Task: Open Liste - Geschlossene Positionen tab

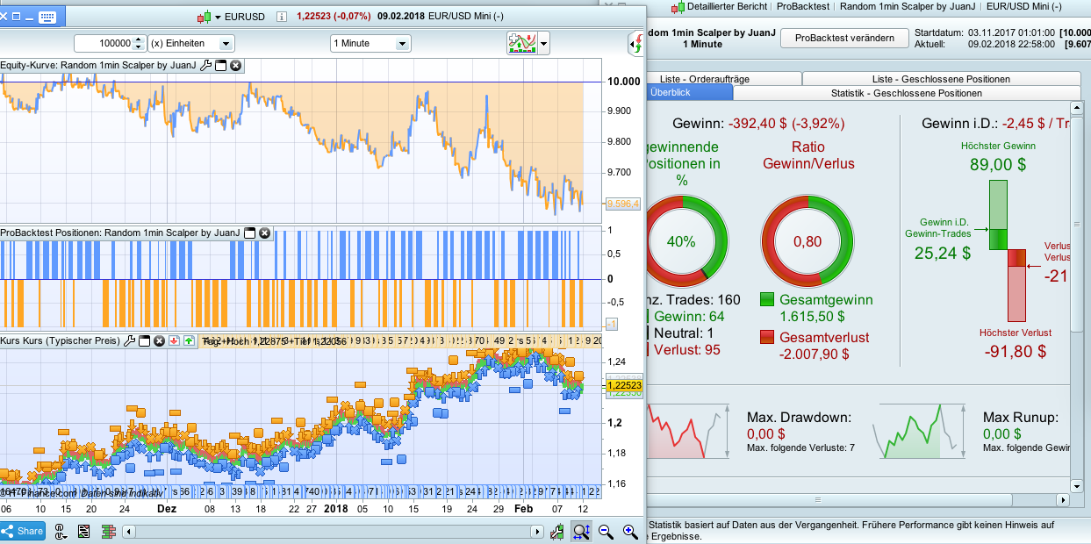Action: pos(940,79)
